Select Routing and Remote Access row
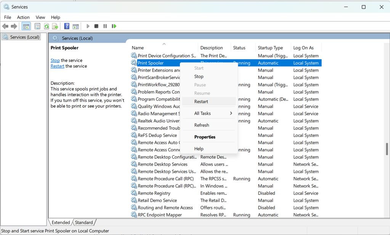 coord(226,208)
